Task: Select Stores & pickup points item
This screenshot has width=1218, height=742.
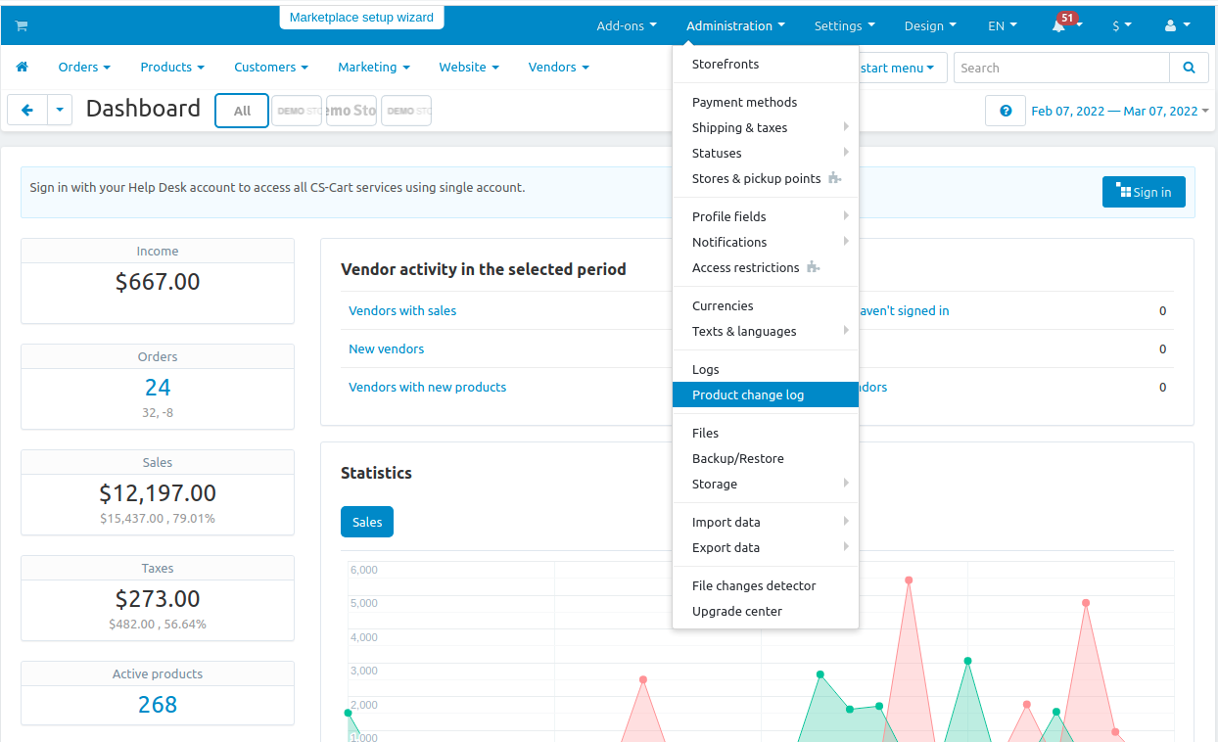Action: click(x=766, y=178)
